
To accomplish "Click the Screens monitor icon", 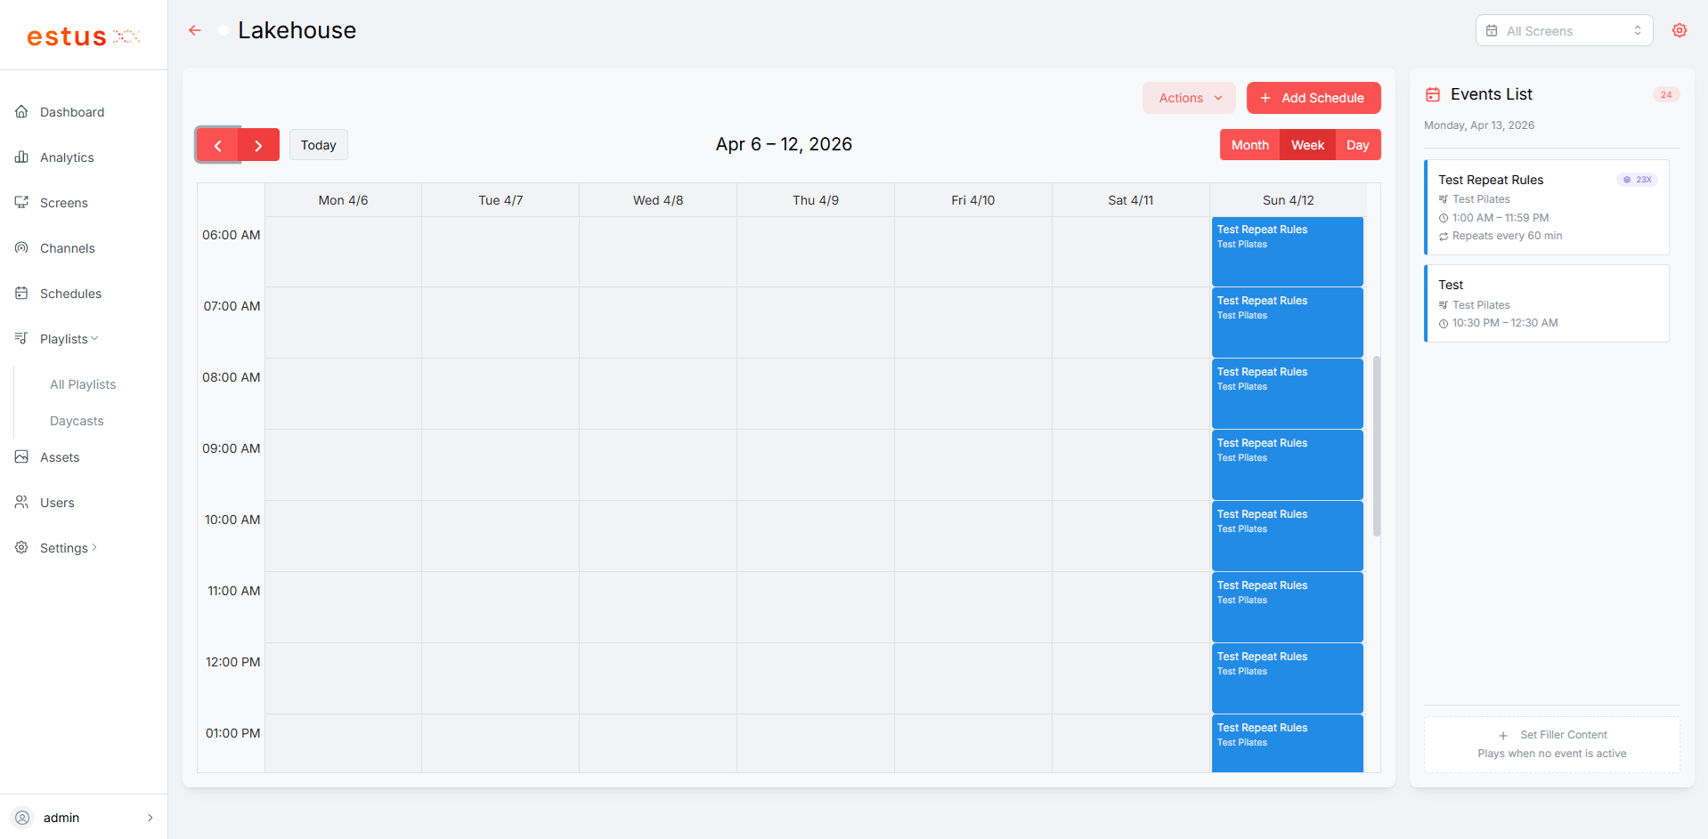I will click(21, 202).
